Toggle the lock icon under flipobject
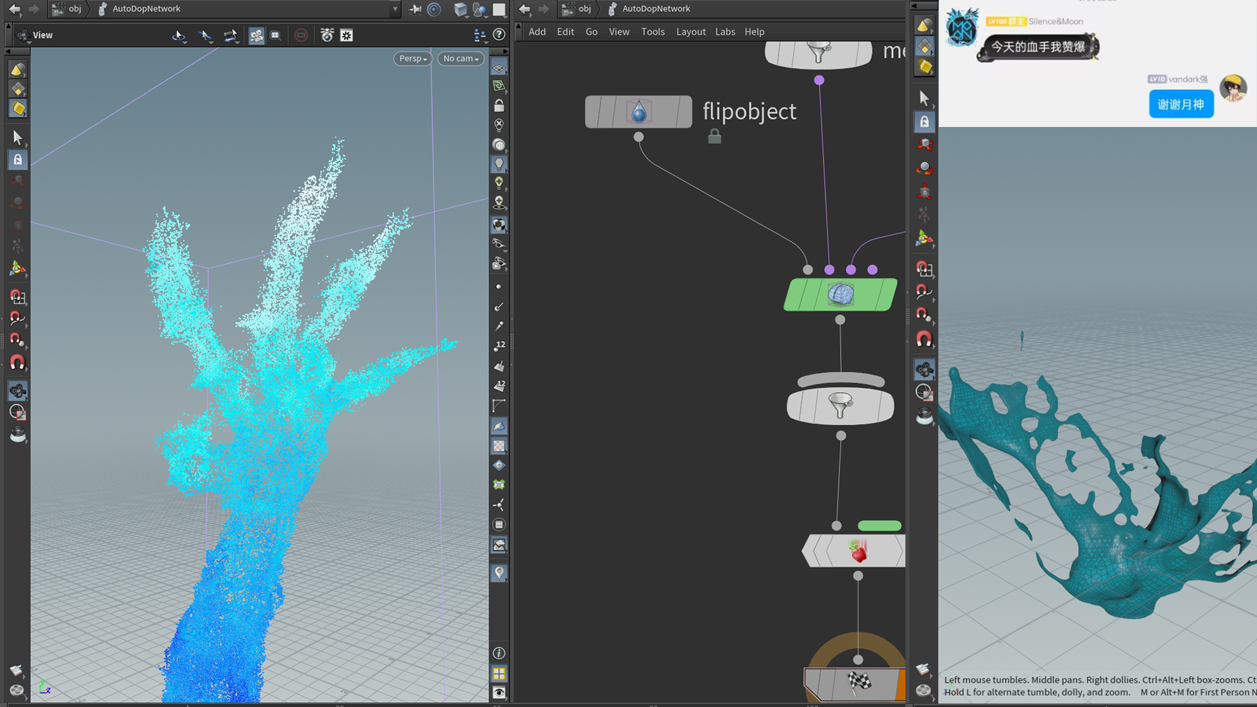 pos(714,136)
